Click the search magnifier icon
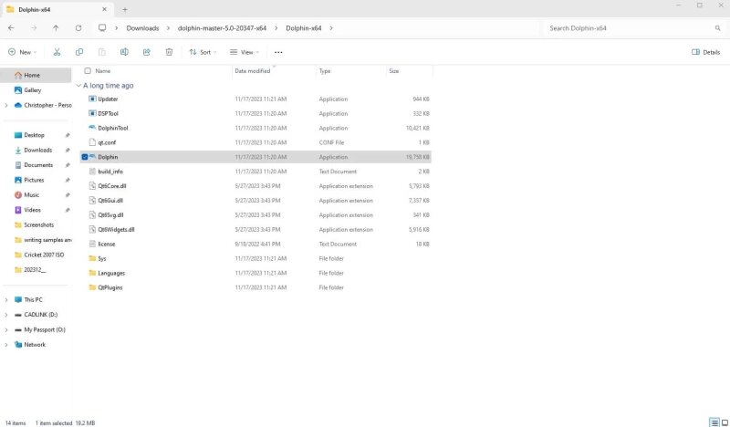 pos(717,28)
